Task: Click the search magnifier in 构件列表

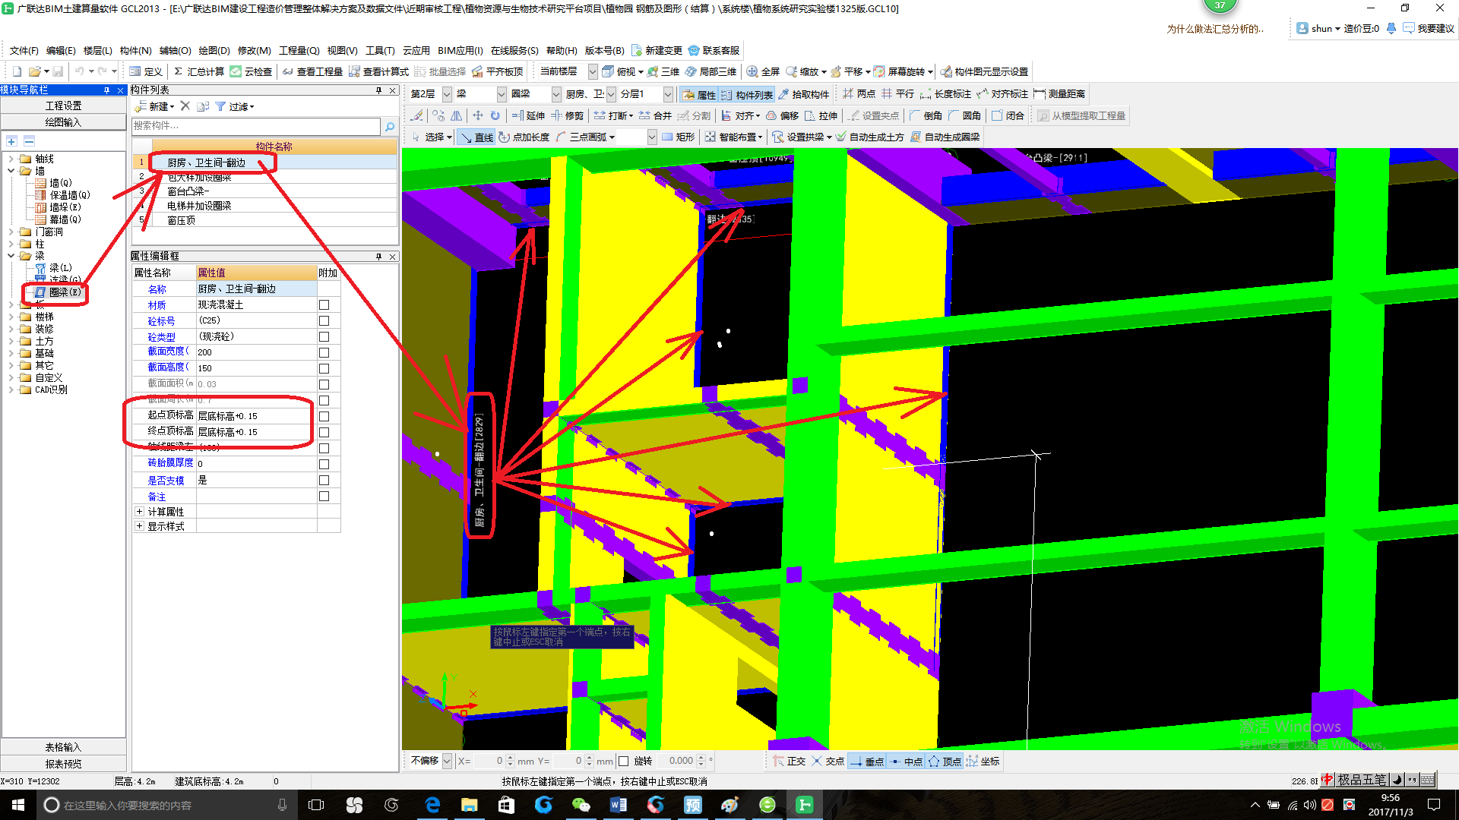Action: [390, 127]
